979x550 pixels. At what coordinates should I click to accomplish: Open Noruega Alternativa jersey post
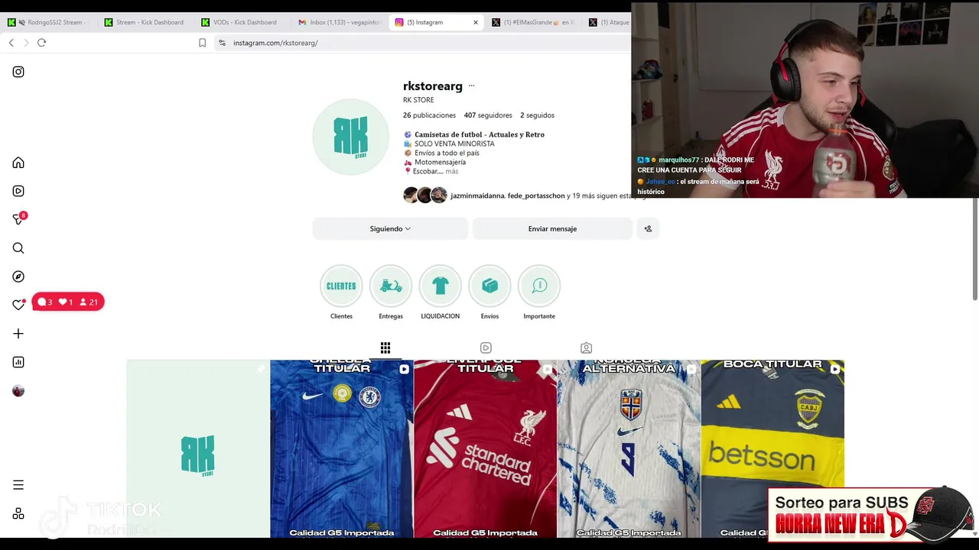coord(629,449)
